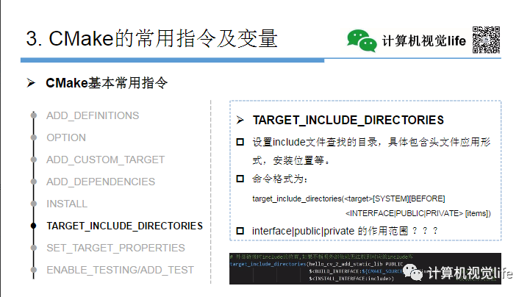Screen dimensions: 530x297
Task: Click the QR code in the header
Action: click(486, 40)
